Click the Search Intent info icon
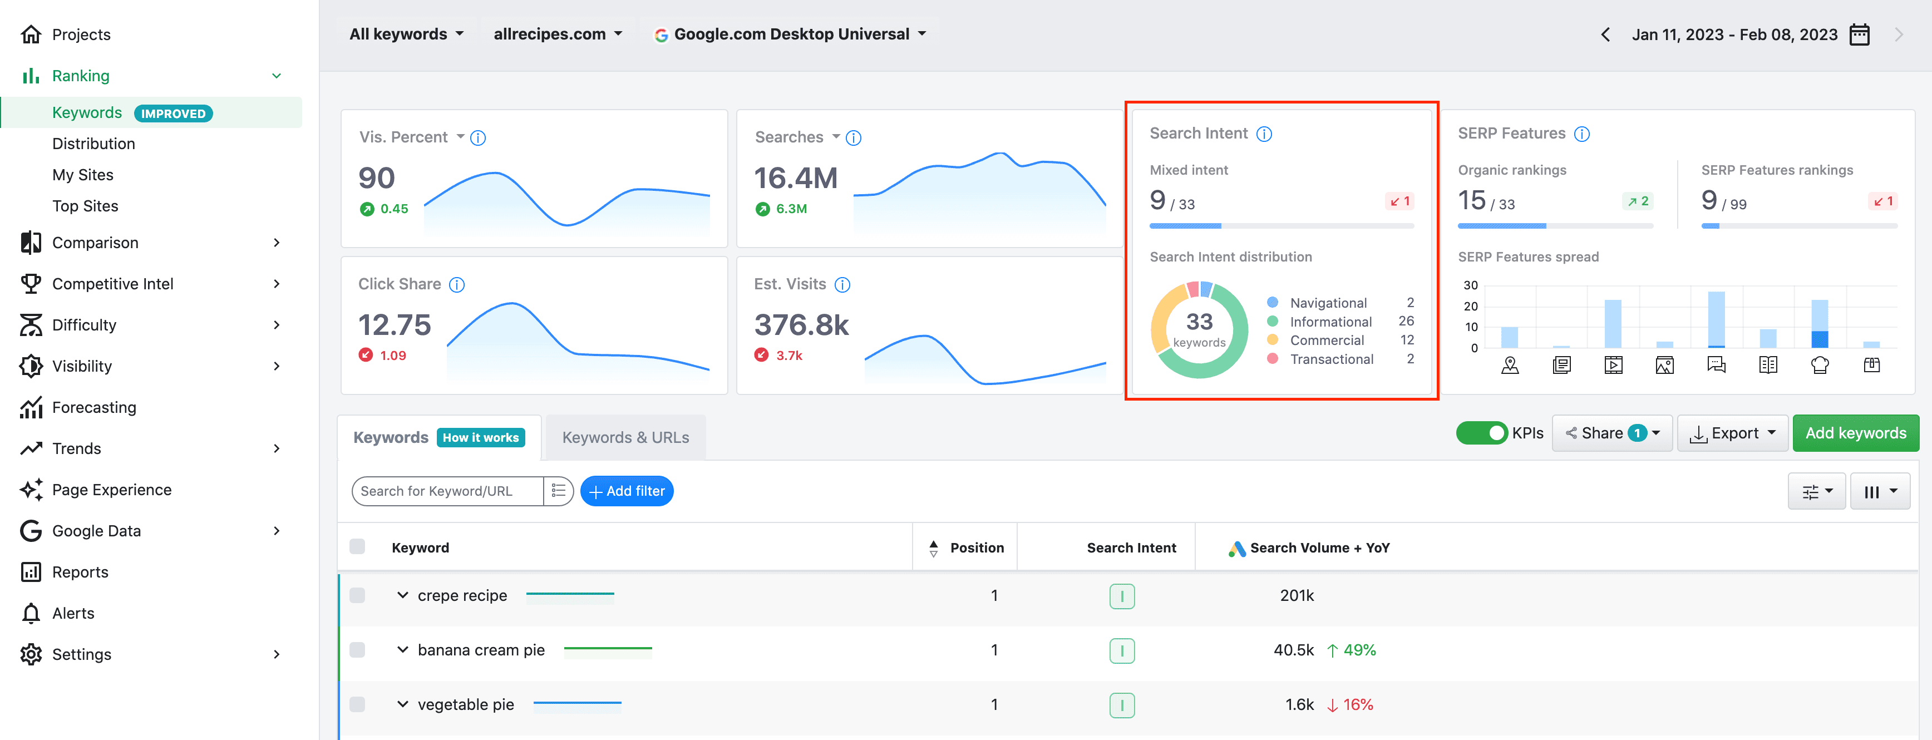1932x740 pixels. click(x=1264, y=134)
